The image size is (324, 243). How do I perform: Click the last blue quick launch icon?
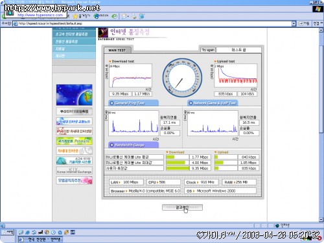[x=73, y=233]
